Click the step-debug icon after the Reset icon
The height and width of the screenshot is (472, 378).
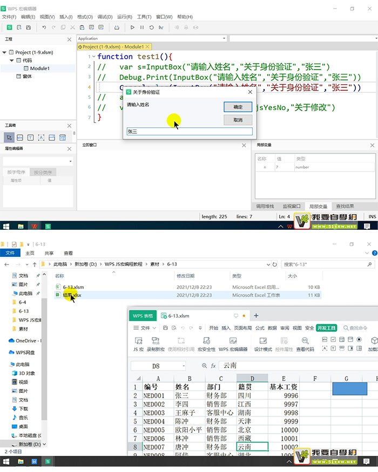161,28
